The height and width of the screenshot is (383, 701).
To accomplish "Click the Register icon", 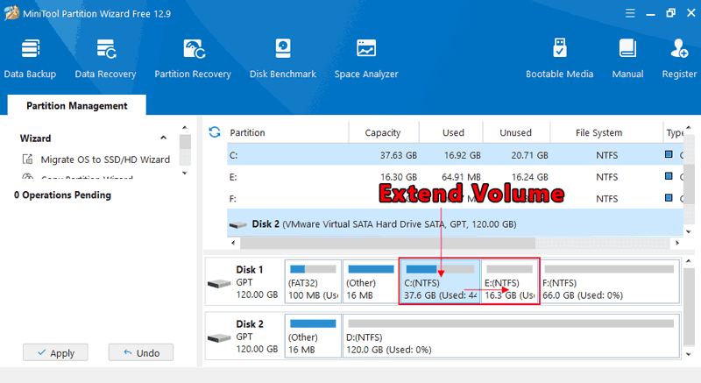I will (679, 58).
